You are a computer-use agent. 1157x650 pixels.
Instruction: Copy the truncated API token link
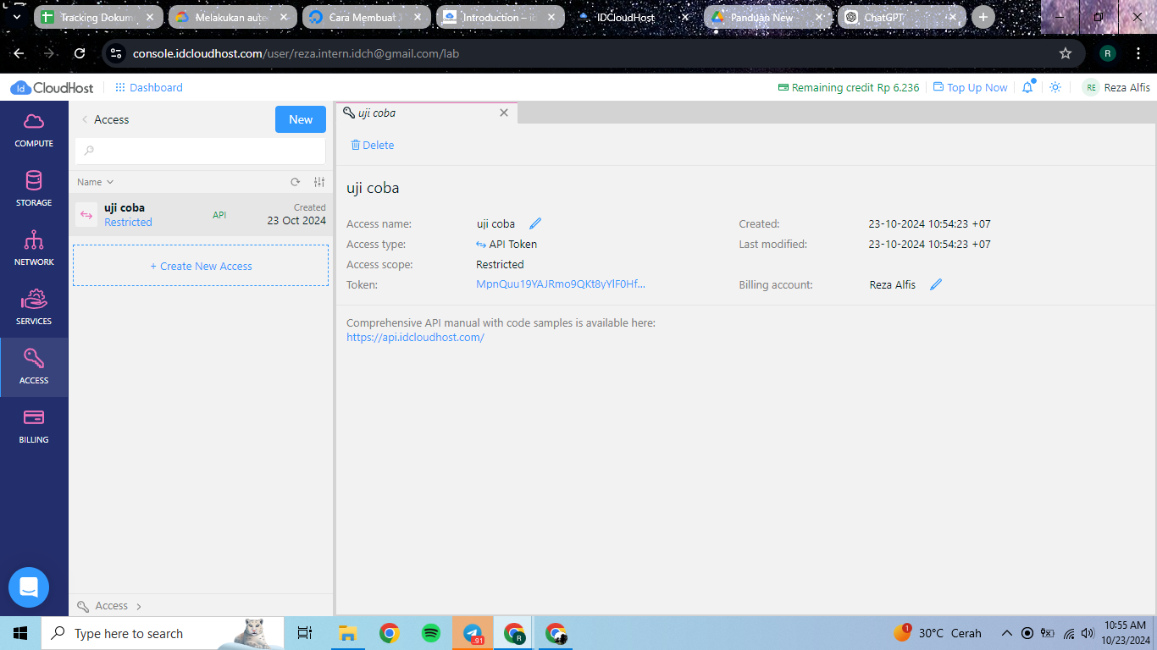(x=561, y=284)
